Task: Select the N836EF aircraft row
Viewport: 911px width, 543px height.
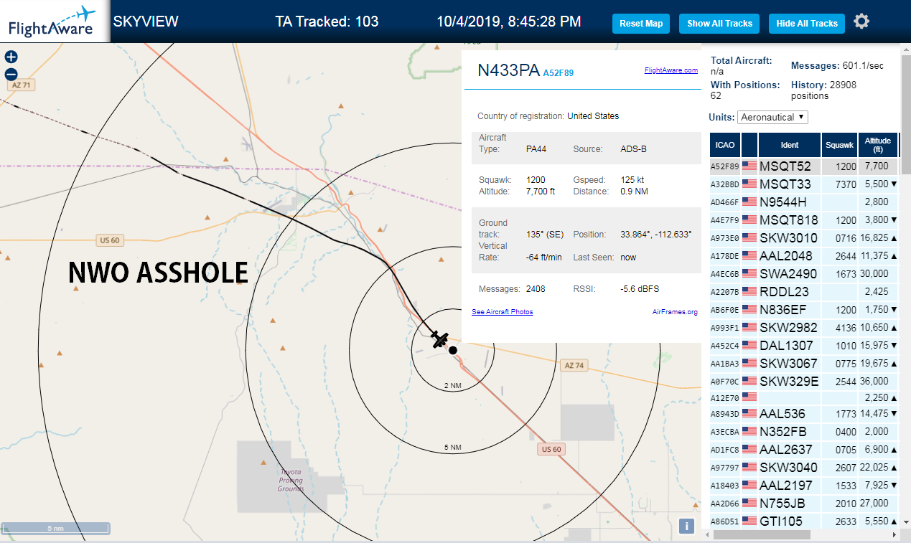Action: (x=803, y=310)
